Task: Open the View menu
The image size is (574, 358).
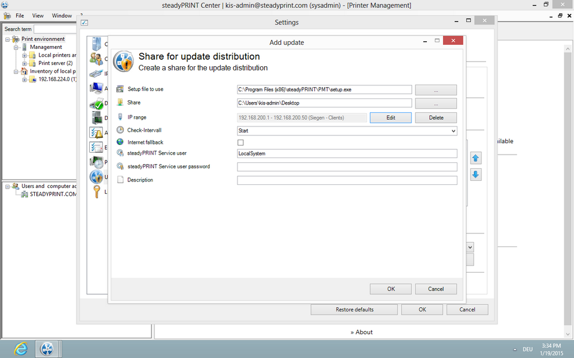Action: click(x=38, y=16)
